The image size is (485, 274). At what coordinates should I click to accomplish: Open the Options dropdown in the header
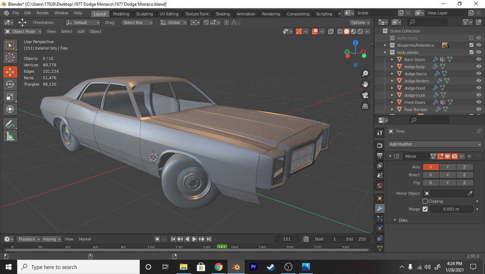point(360,22)
